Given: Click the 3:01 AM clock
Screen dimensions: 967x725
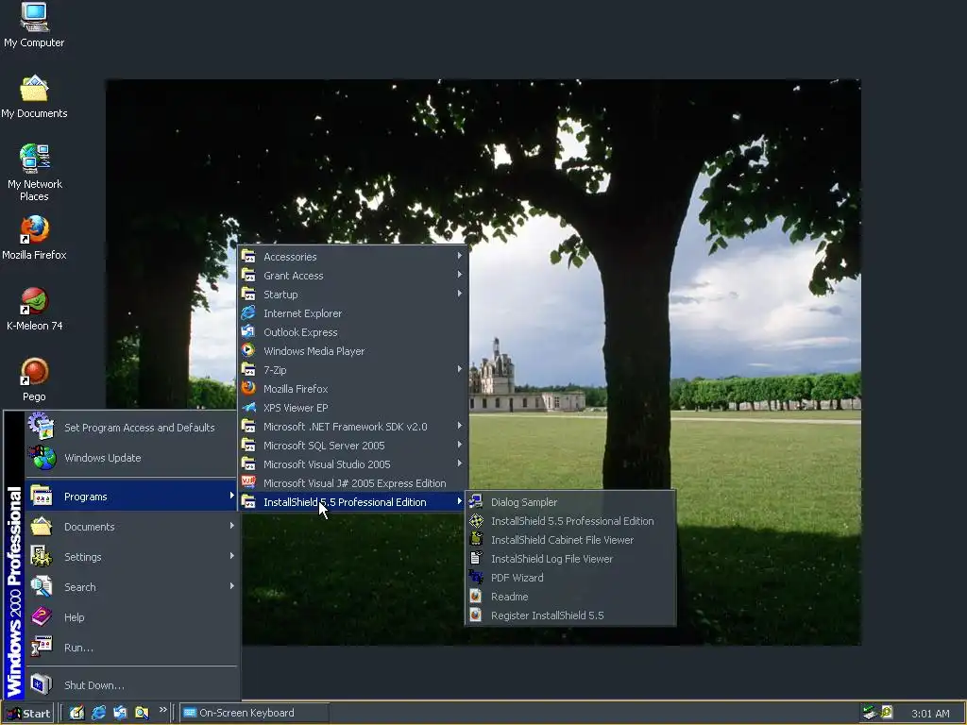Looking at the screenshot, I should point(930,714).
